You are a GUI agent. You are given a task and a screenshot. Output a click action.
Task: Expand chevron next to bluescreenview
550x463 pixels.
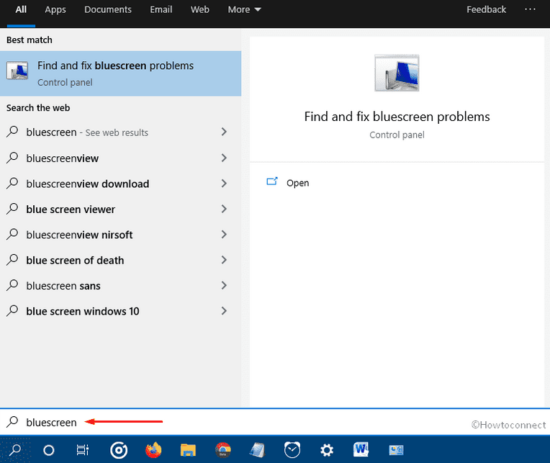click(x=224, y=158)
